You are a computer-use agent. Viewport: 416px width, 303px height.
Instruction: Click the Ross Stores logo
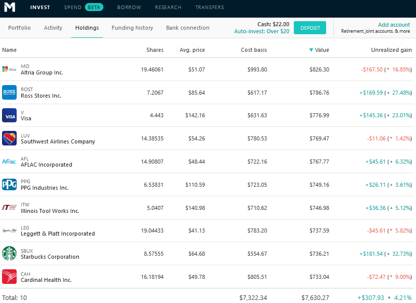coord(9,92)
